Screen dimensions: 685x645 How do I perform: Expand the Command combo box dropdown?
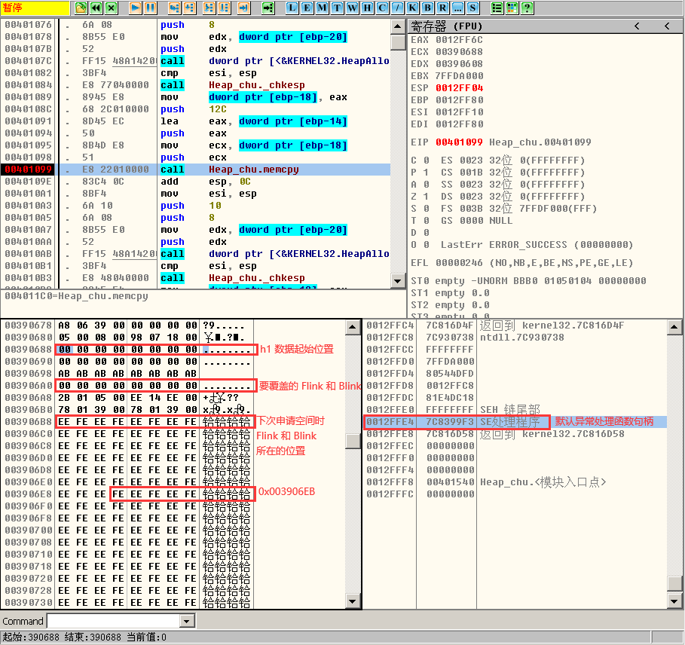188,622
